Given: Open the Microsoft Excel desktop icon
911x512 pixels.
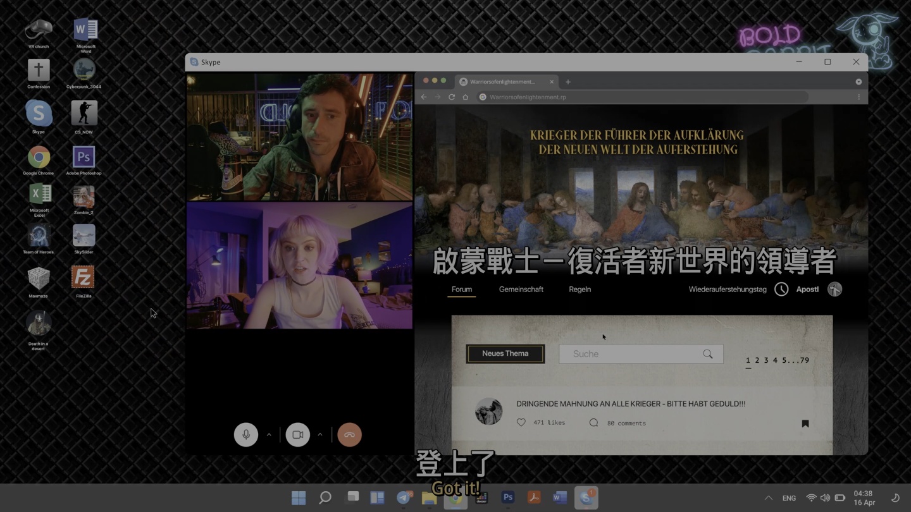Looking at the screenshot, I should coord(39,200).
